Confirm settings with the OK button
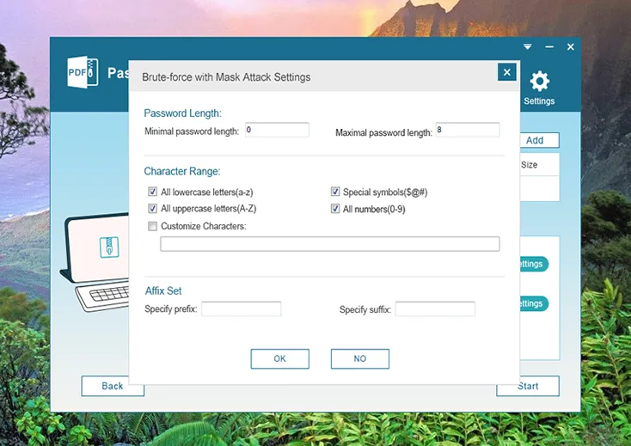Screen dimensions: 631x446 click(x=279, y=358)
